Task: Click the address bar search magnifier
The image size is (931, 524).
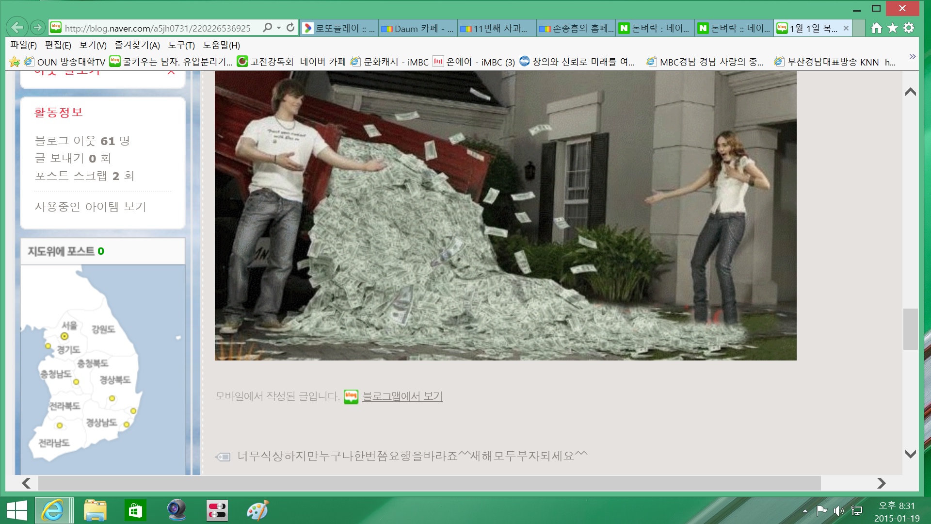Action: [x=267, y=28]
